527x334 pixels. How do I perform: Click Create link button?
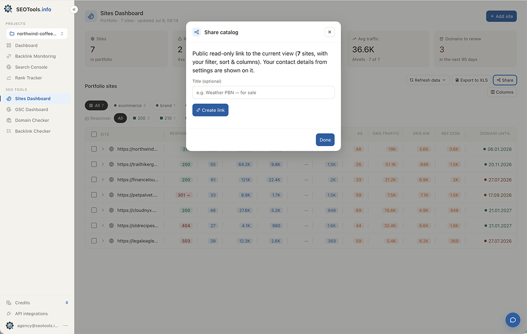click(x=210, y=110)
